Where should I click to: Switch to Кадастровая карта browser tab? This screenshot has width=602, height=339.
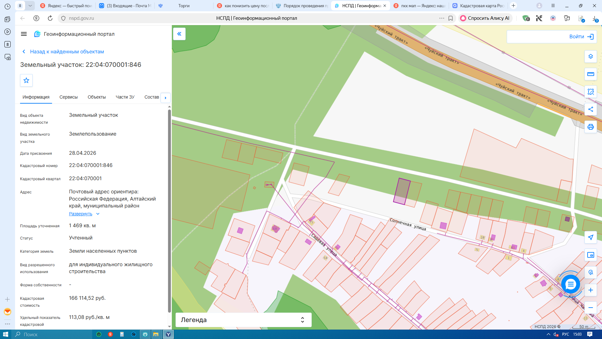479,6
